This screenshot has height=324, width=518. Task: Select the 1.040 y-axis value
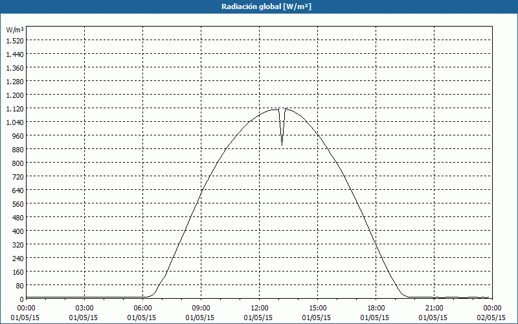pos(15,122)
